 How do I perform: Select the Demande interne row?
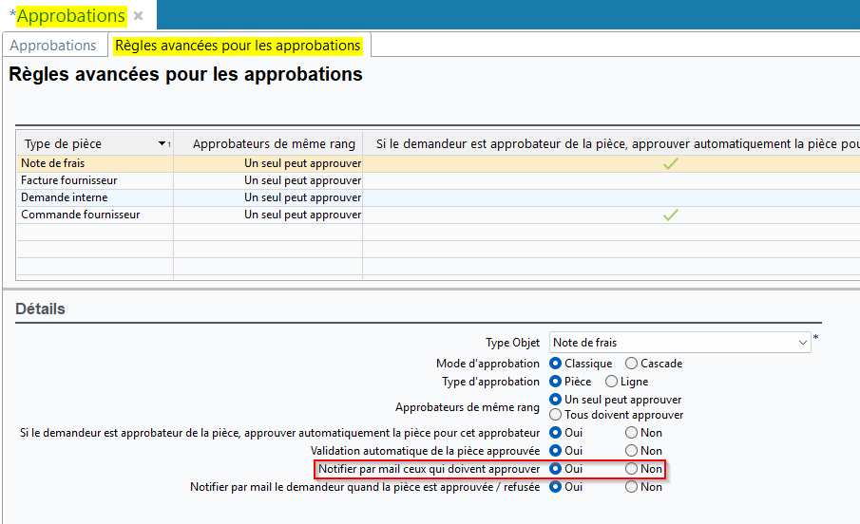tap(65, 197)
